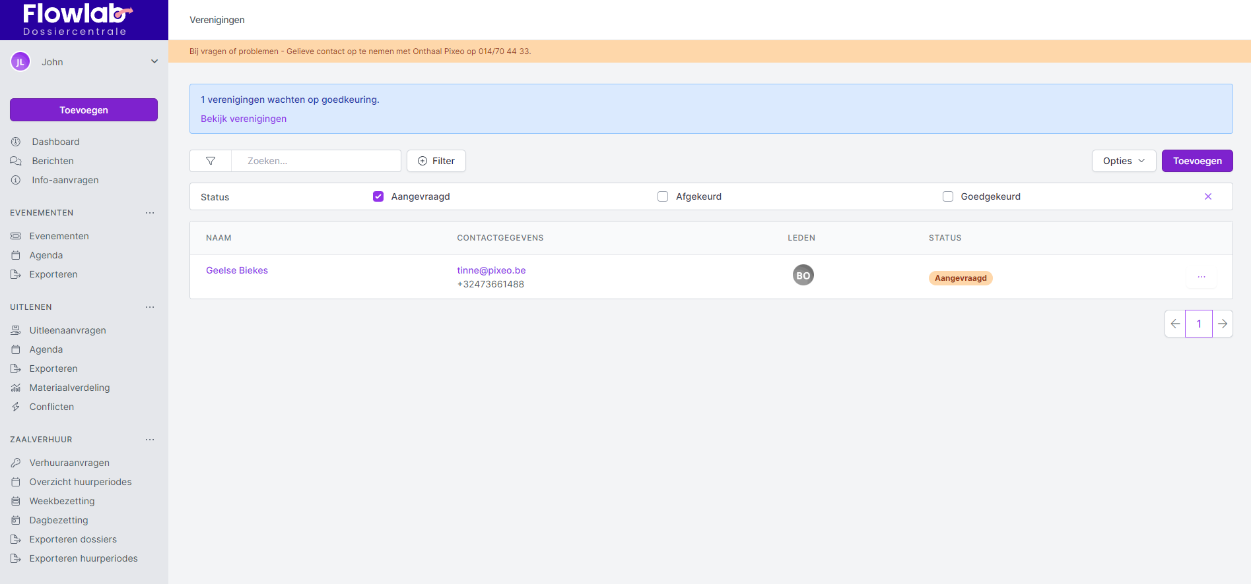Check the Afgekeurd status checkbox
Viewport: 1251px width, 584px height.
pyautogui.click(x=663, y=196)
